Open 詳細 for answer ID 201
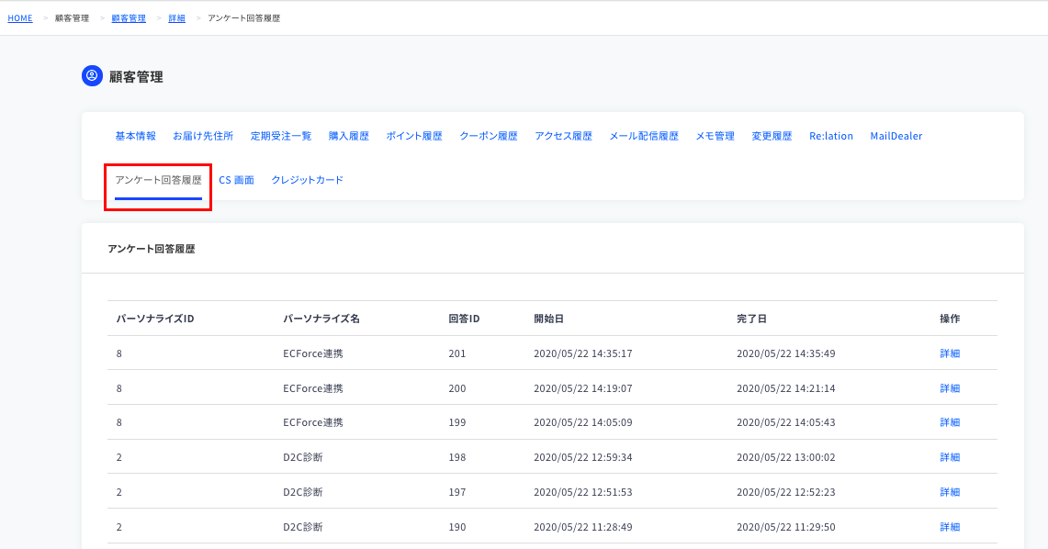The width and height of the screenshot is (1048, 549). (950, 353)
